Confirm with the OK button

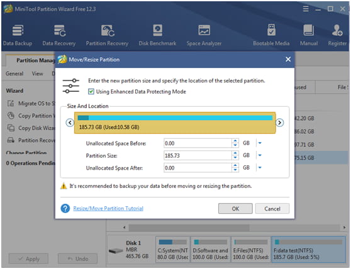coord(235,209)
